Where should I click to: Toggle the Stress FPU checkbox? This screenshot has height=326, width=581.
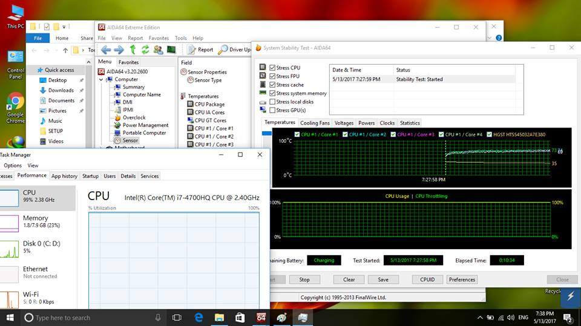tap(272, 76)
